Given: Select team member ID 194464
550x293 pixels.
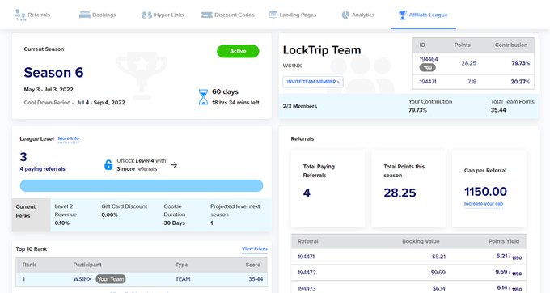Looking at the screenshot, I should (429, 59).
